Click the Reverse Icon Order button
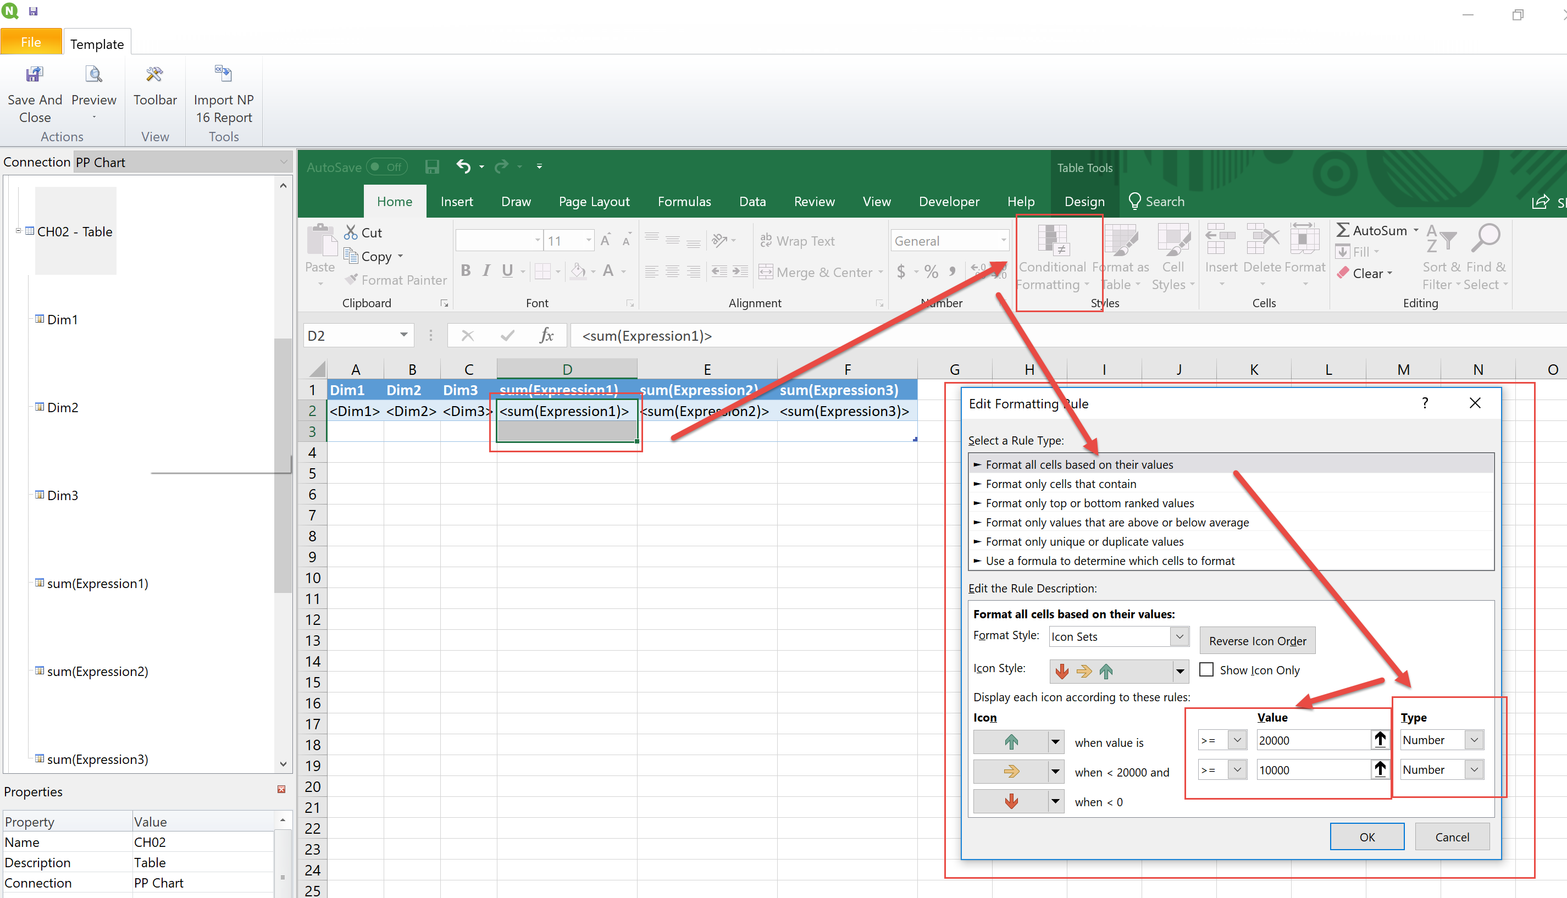The height and width of the screenshot is (898, 1567). click(1257, 641)
